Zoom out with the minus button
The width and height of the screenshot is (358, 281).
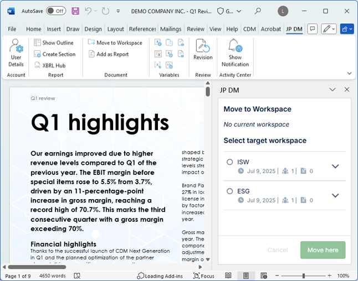(x=277, y=276)
